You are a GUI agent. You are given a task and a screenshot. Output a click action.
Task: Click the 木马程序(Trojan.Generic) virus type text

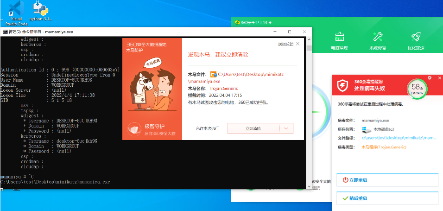384,147
